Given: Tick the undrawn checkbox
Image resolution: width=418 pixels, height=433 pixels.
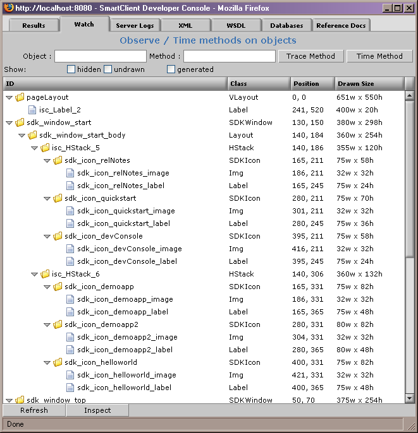Looking at the screenshot, I should [108, 69].
